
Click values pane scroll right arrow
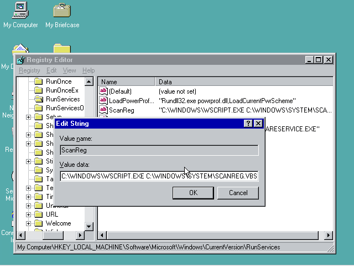click(328, 235)
